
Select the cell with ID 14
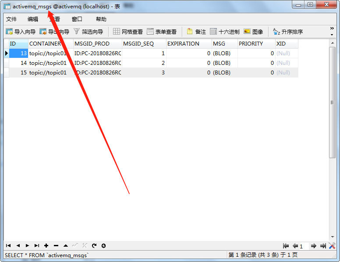click(x=19, y=63)
